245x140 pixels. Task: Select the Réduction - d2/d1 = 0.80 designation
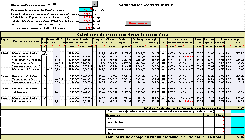pos(26,69)
